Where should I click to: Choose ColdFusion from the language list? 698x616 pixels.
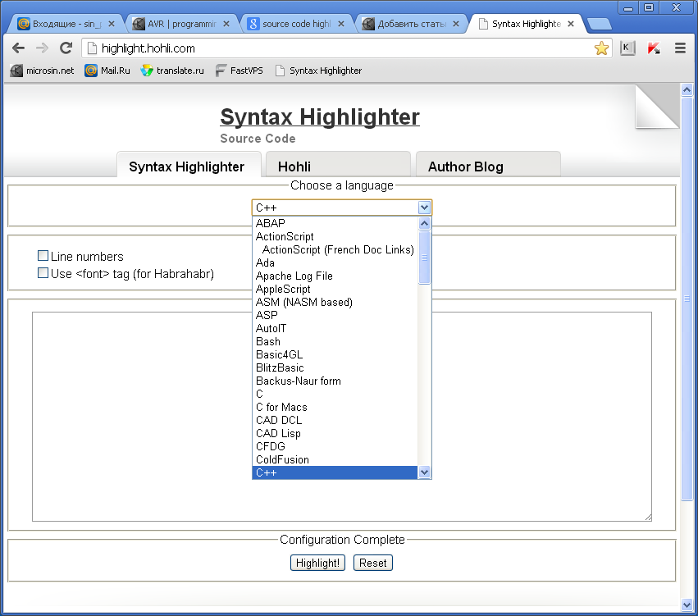tap(335, 459)
